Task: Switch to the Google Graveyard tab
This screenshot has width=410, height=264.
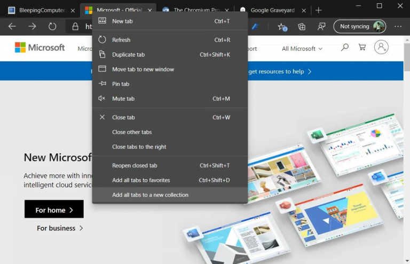Action: tap(272, 10)
